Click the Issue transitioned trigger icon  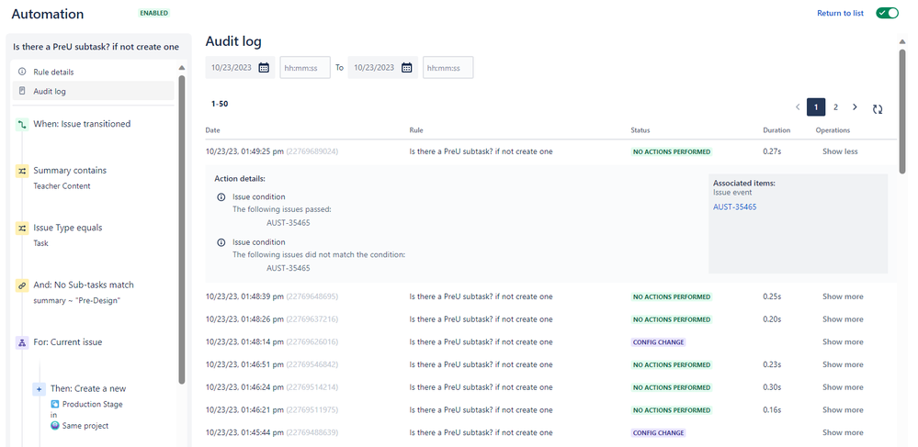[22, 124]
